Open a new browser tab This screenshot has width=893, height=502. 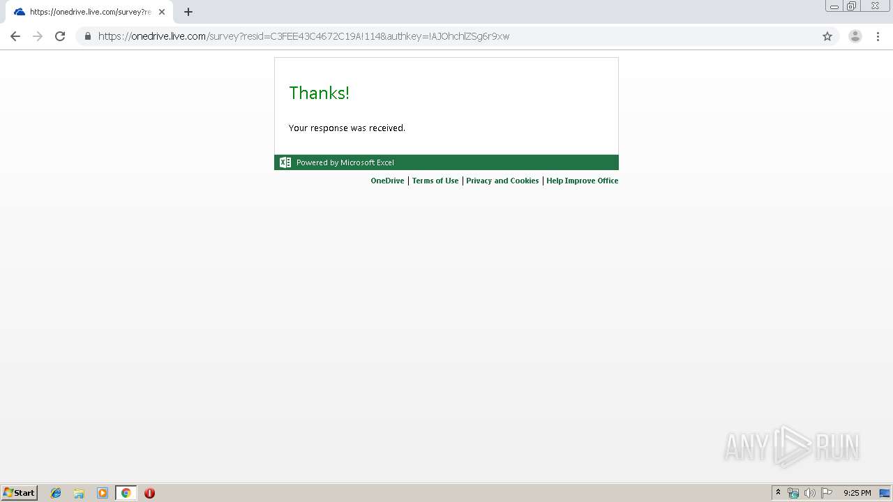click(188, 12)
